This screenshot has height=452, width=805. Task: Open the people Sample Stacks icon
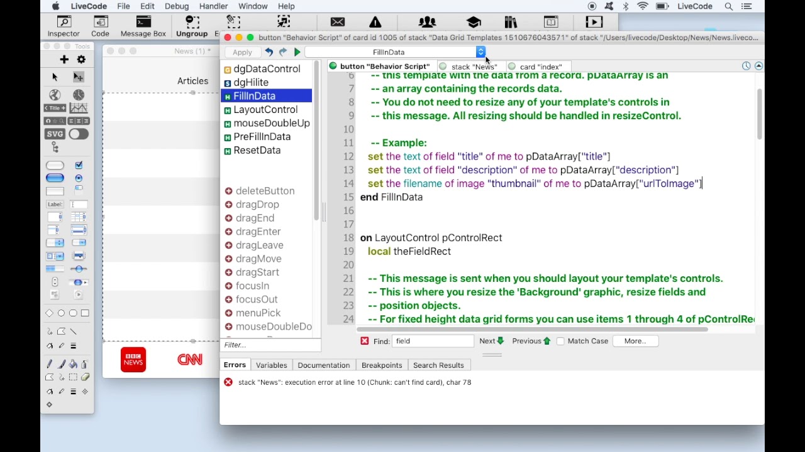pos(427,23)
